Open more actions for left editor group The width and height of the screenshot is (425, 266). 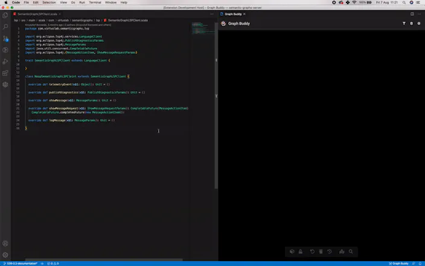point(212,14)
